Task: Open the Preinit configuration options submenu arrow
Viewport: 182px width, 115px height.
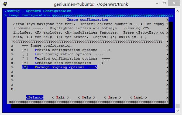Action: pyautogui.click(x=106, y=50)
